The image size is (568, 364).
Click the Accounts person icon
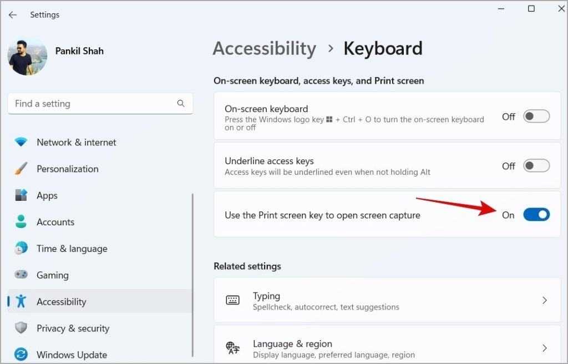pyautogui.click(x=21, y=221)
